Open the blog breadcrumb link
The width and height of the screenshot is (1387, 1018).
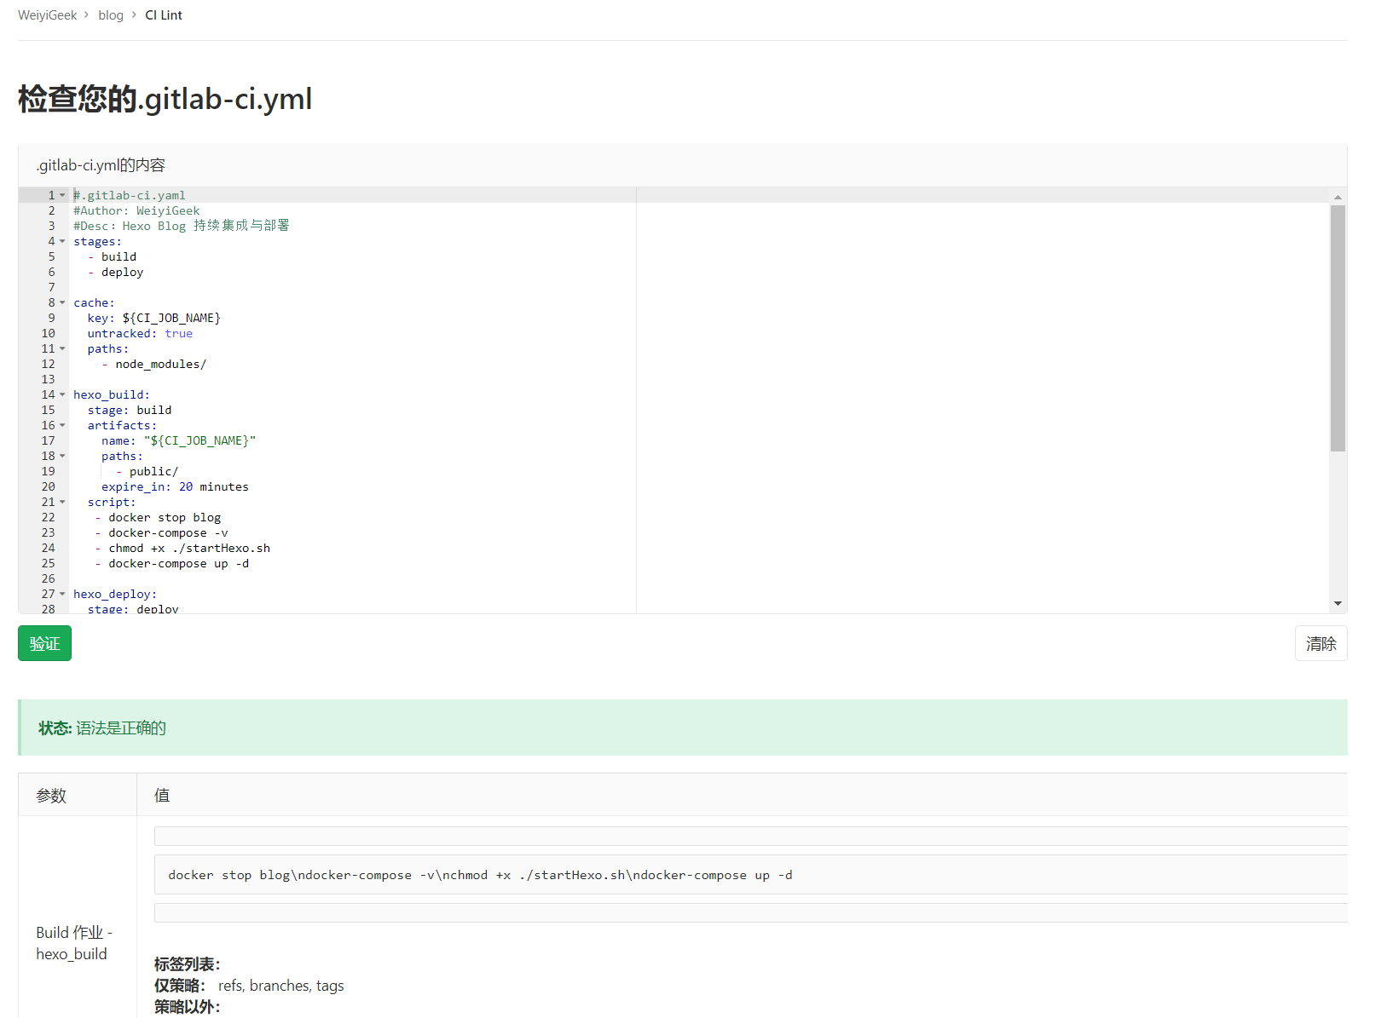[111, 15]
